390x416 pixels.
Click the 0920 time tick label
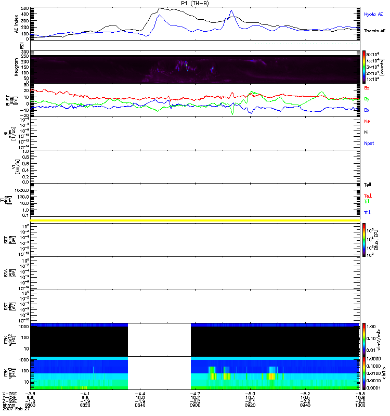(250, 405)
